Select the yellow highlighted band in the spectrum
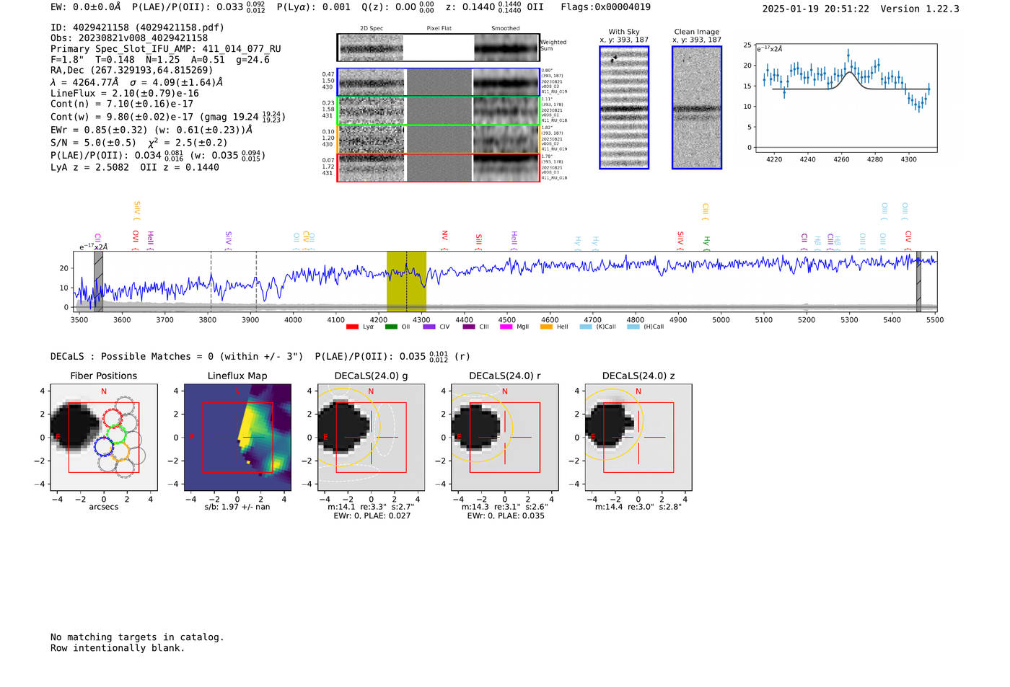 pyautogui.click(x=406, y=281)
